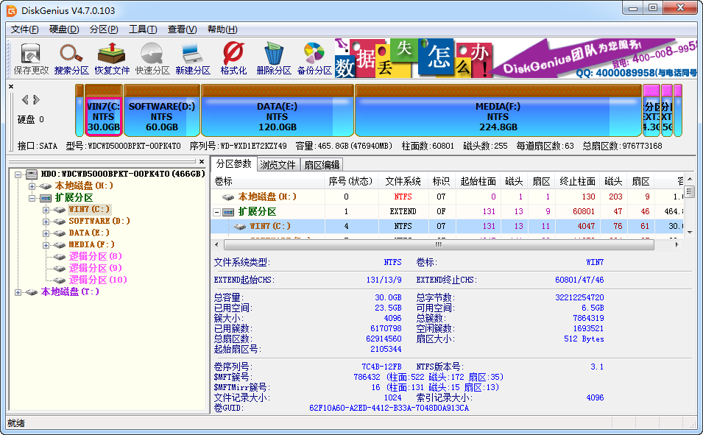Collapse 扩展分区 row in partition table
The image size is (703, 435).
(217, 212)
